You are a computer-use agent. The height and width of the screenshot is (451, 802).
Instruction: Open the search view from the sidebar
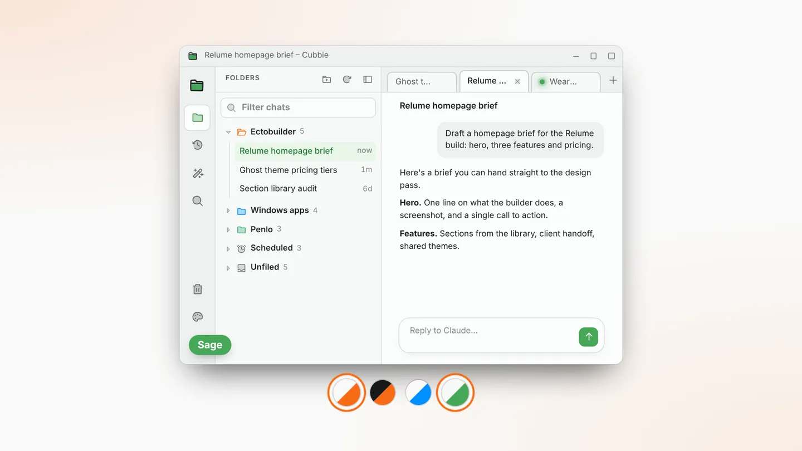(197, 201)
